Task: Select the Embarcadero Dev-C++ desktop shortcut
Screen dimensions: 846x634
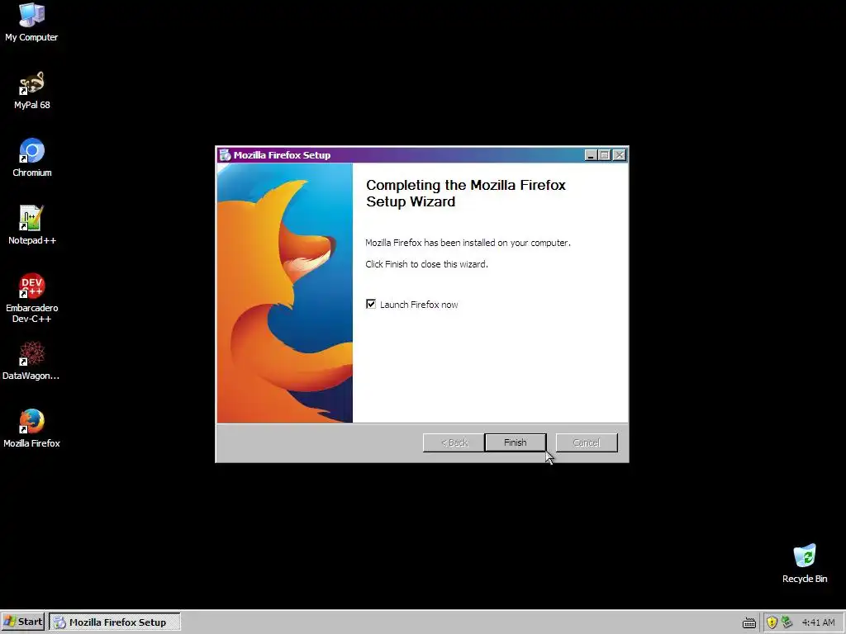Action: pos(32,298)
